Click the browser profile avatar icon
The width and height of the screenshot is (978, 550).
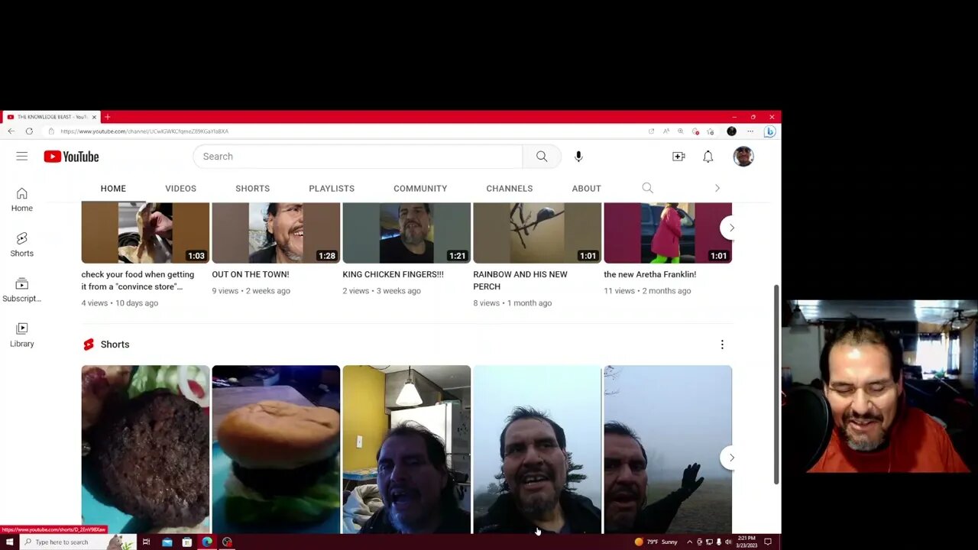point(731,131)
